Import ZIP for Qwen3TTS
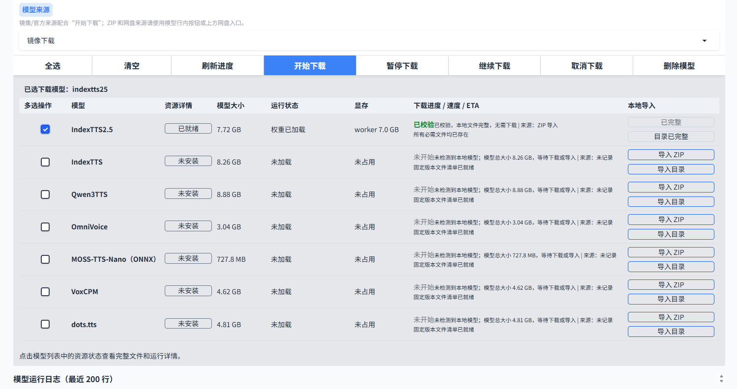737x389 pixels. tap(671, 187)
